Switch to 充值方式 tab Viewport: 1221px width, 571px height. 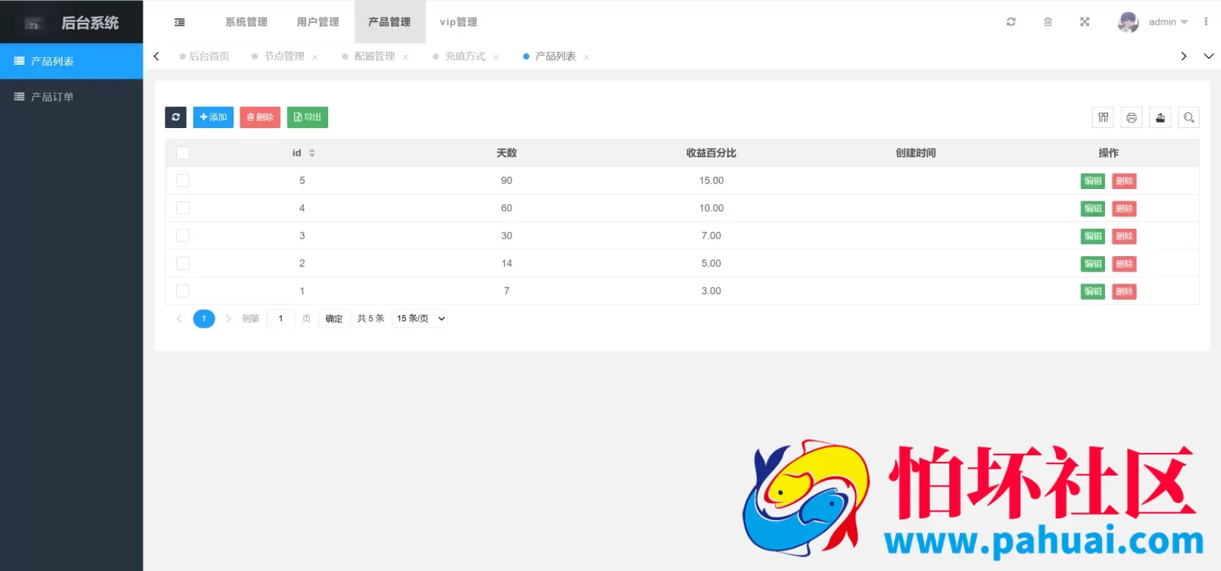(x=465, y=56)
